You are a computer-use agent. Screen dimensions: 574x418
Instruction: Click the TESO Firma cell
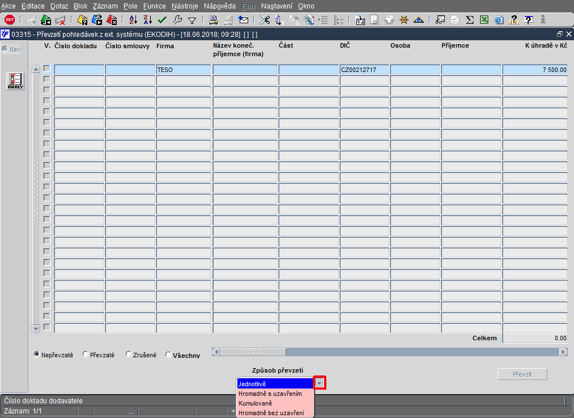(x=184, y=70)
